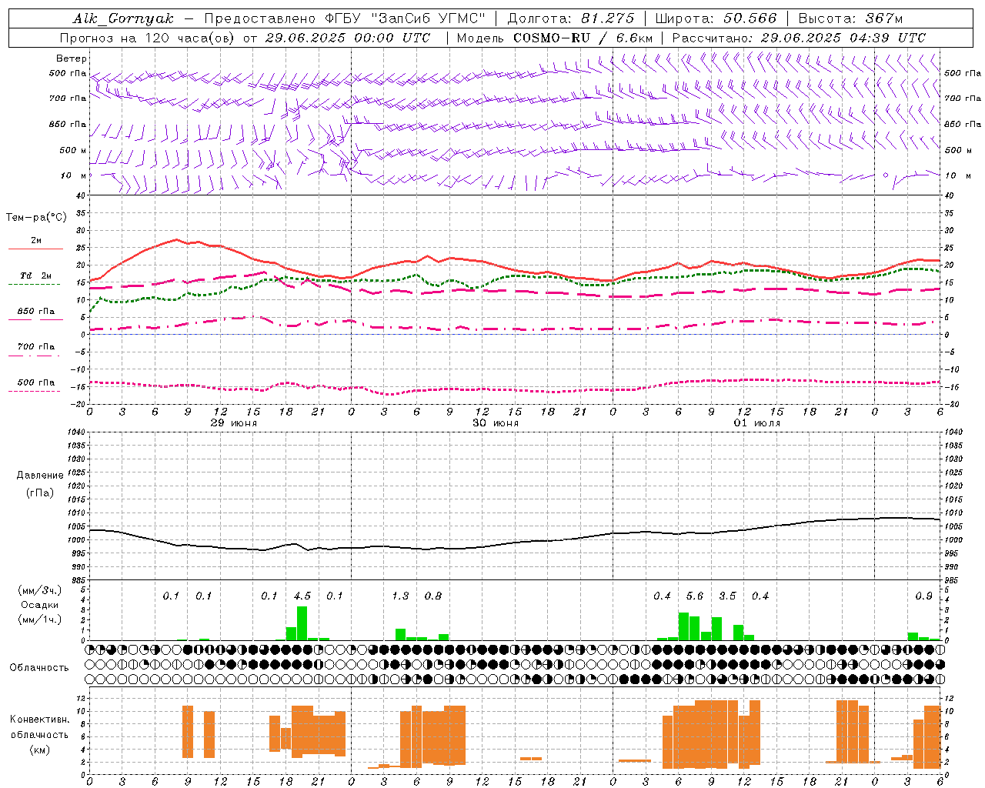
Task: Click the red solid line sample under 2м
Action: [x=35, y=249]
